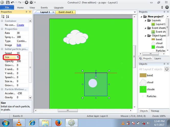Click the Create container link
170x127 pixels.
[x=20, y=25]
